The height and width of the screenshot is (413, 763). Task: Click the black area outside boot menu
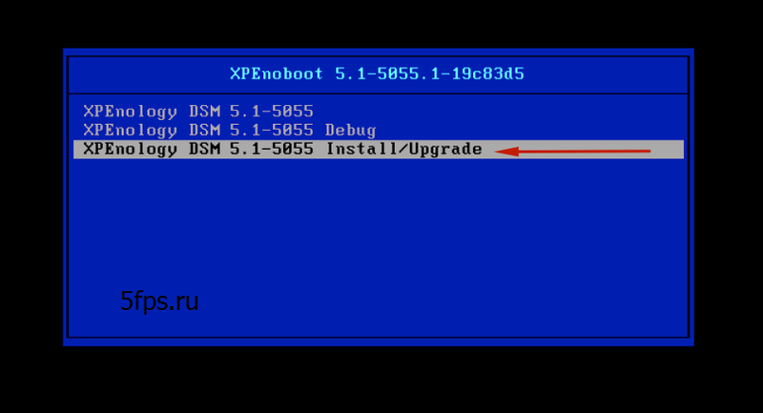381,380
